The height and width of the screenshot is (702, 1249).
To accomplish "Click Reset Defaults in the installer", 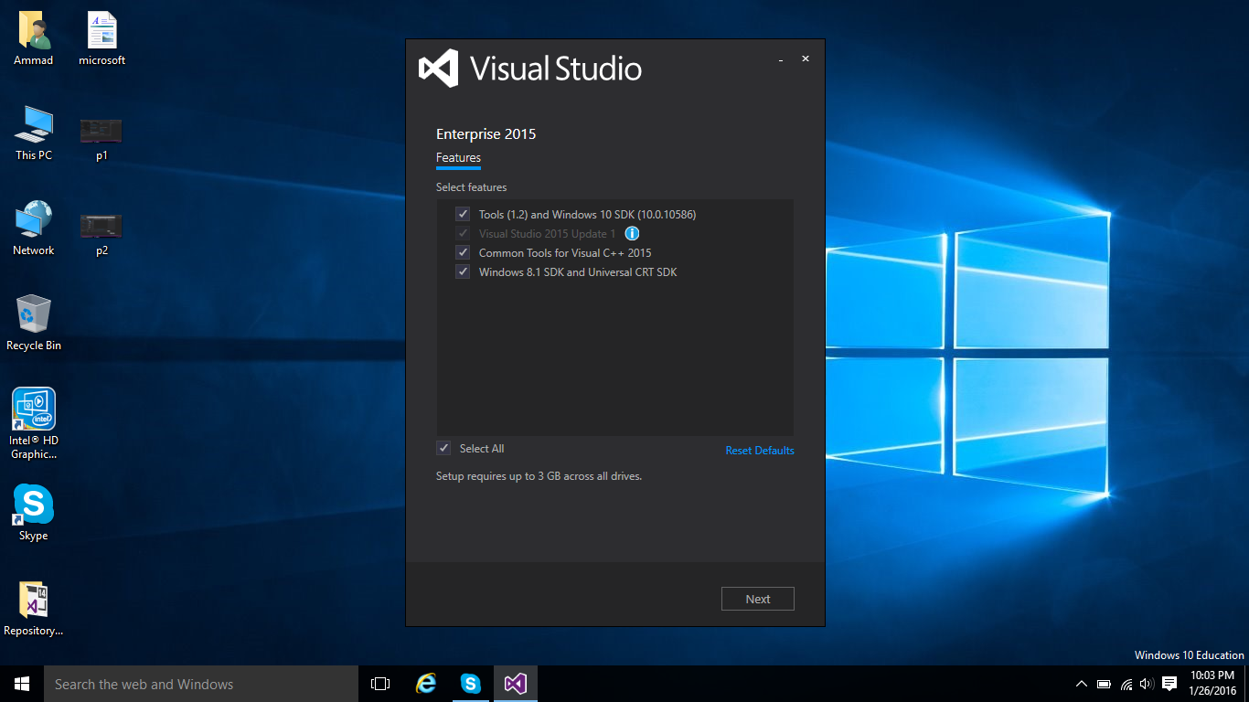I will pyautogui.click(x=759, y=450).
